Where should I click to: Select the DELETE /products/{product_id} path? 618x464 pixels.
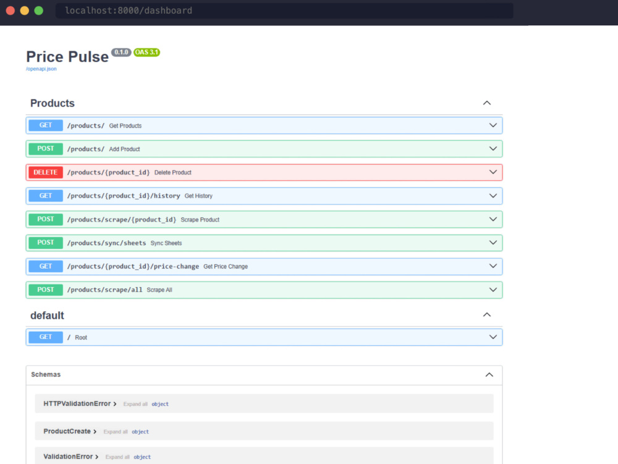[x=108, y=173]
